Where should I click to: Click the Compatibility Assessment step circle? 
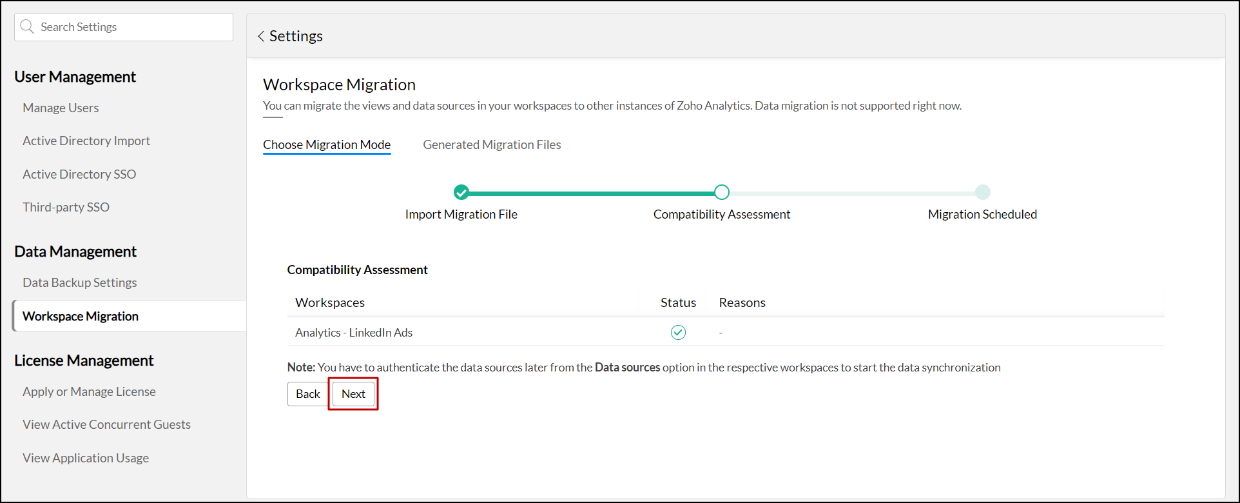point(722,192)
